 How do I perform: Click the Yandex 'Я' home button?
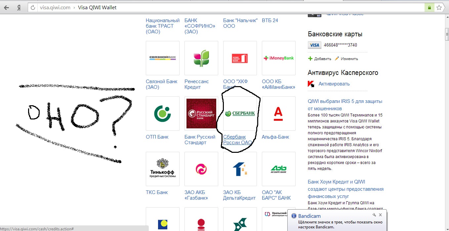click(x=19, y=8)
